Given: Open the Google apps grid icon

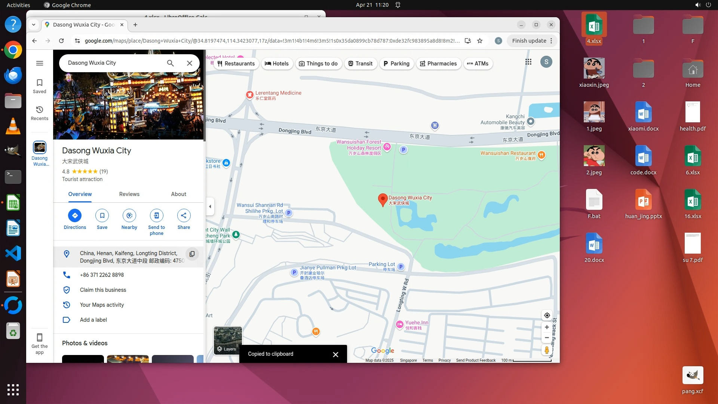Looking at the screenshot, I should point(528,62).
